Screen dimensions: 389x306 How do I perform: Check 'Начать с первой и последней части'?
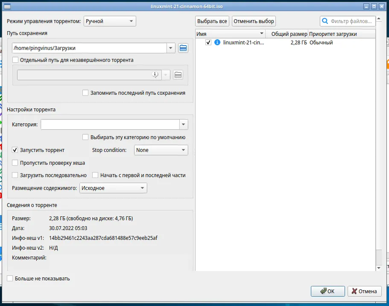95,175
